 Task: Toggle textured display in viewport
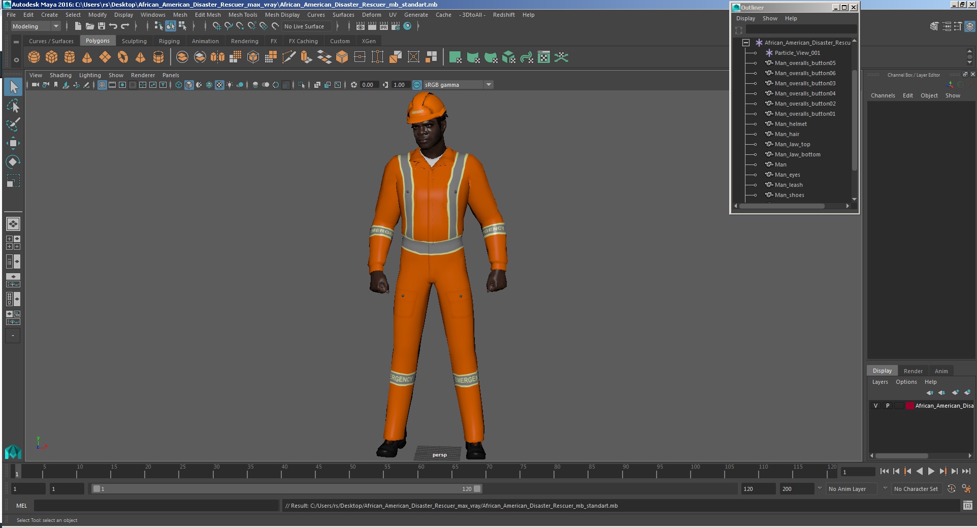pos(219,85)
